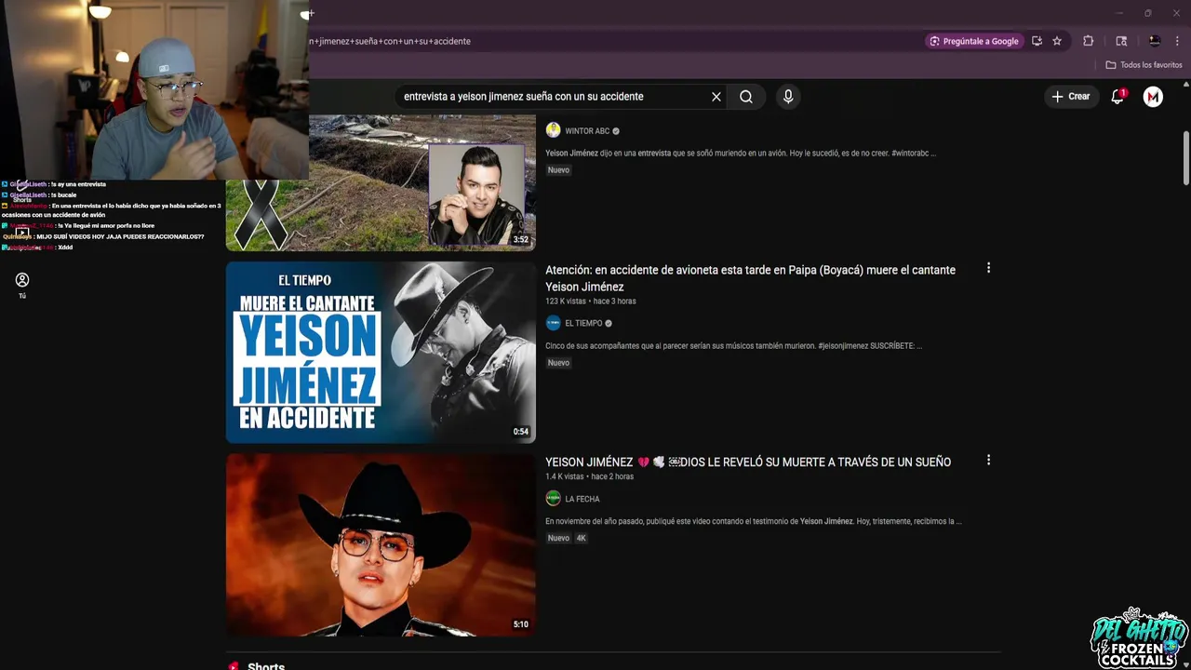
Task: Open the La Fecha cowboy hat thumbnail
Action: pyautogui.click(x=381, y=545)
